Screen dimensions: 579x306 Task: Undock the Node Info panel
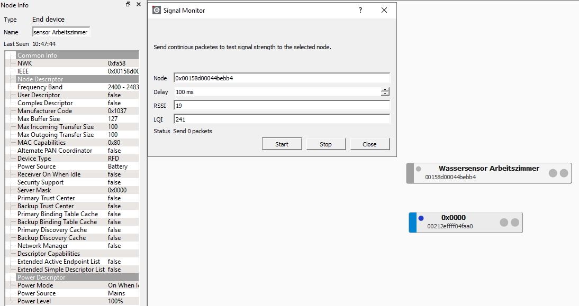coord(128,4)
